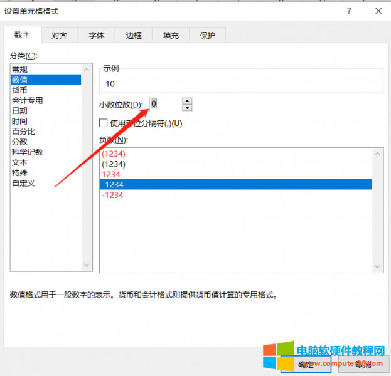Enable the thousands separator checkbox
This screenshot has height=376, width=391.
[104, 123]
